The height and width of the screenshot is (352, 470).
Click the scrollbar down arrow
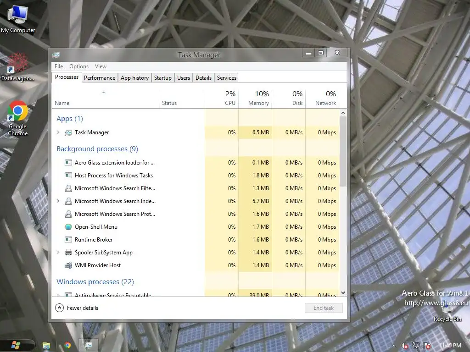(x=343, y=293)
